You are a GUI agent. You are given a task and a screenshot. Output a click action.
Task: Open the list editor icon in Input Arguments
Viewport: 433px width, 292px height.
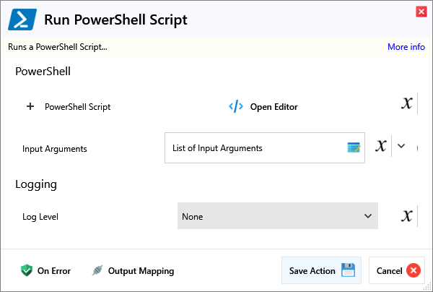coord(354,147)
